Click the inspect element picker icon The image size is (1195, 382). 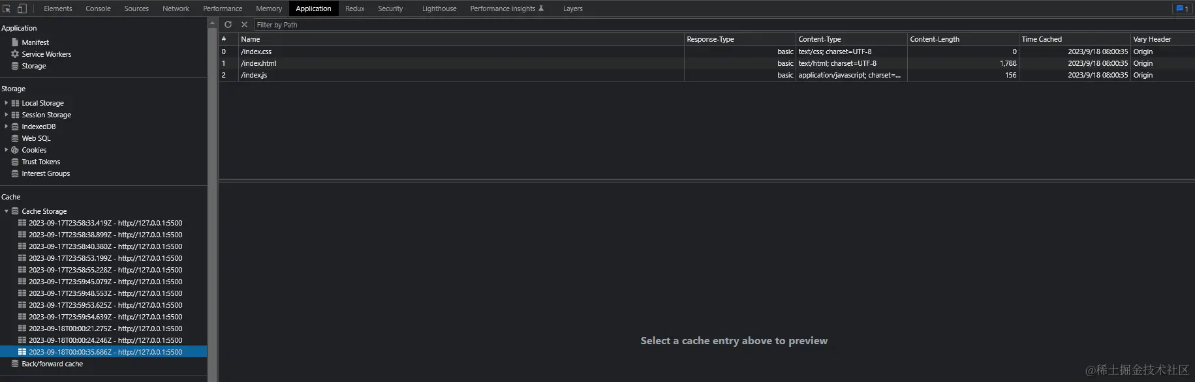7,8
